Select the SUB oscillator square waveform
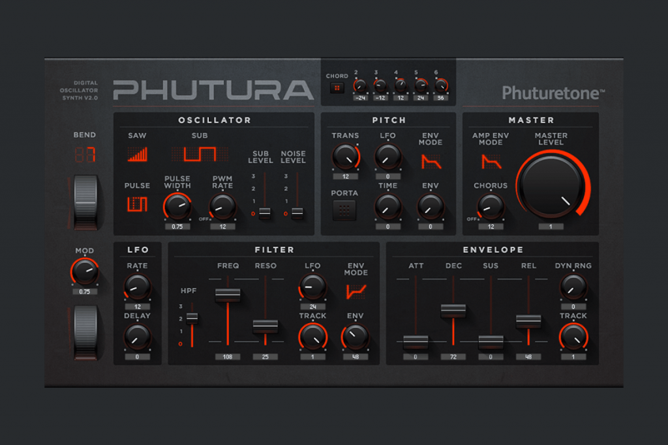 pyautogui.click(x=200, y=154)
